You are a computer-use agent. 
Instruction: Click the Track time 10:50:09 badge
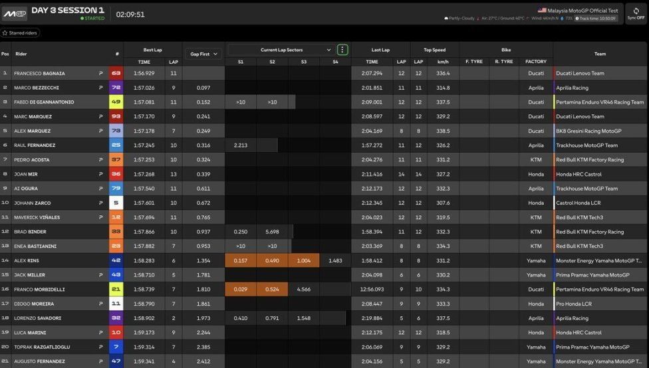tap(596, 18)
